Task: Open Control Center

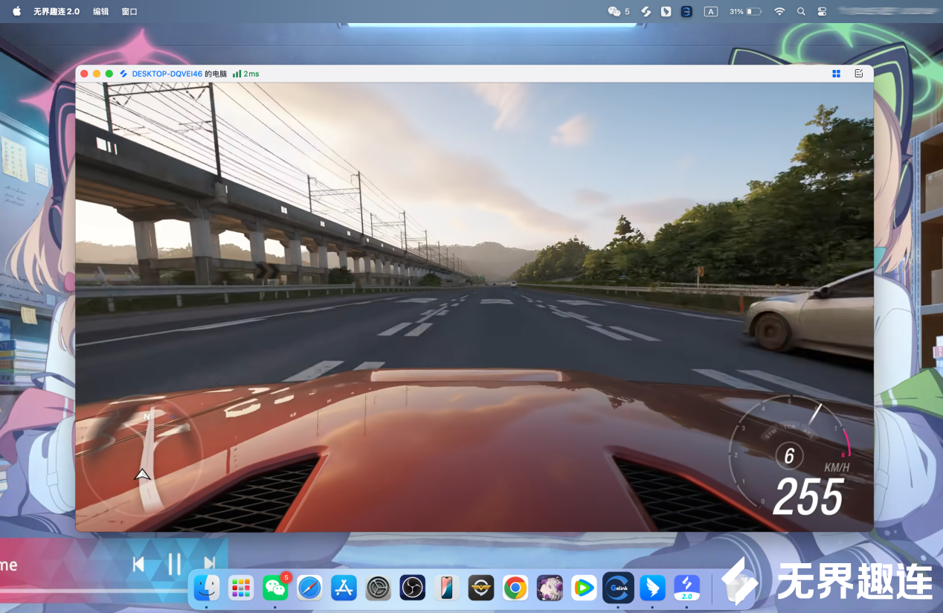Action: [x=822, y=11]
